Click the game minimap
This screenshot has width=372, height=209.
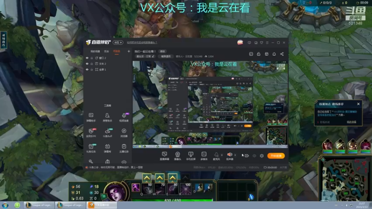344,179
